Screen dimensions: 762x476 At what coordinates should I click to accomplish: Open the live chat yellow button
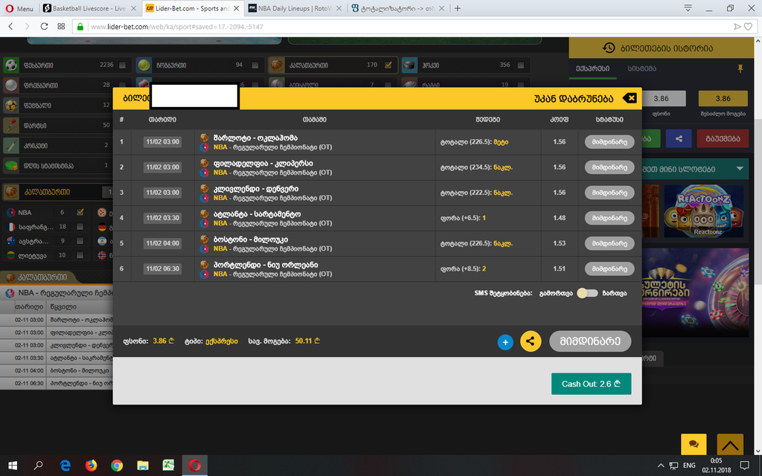point(694,443)
